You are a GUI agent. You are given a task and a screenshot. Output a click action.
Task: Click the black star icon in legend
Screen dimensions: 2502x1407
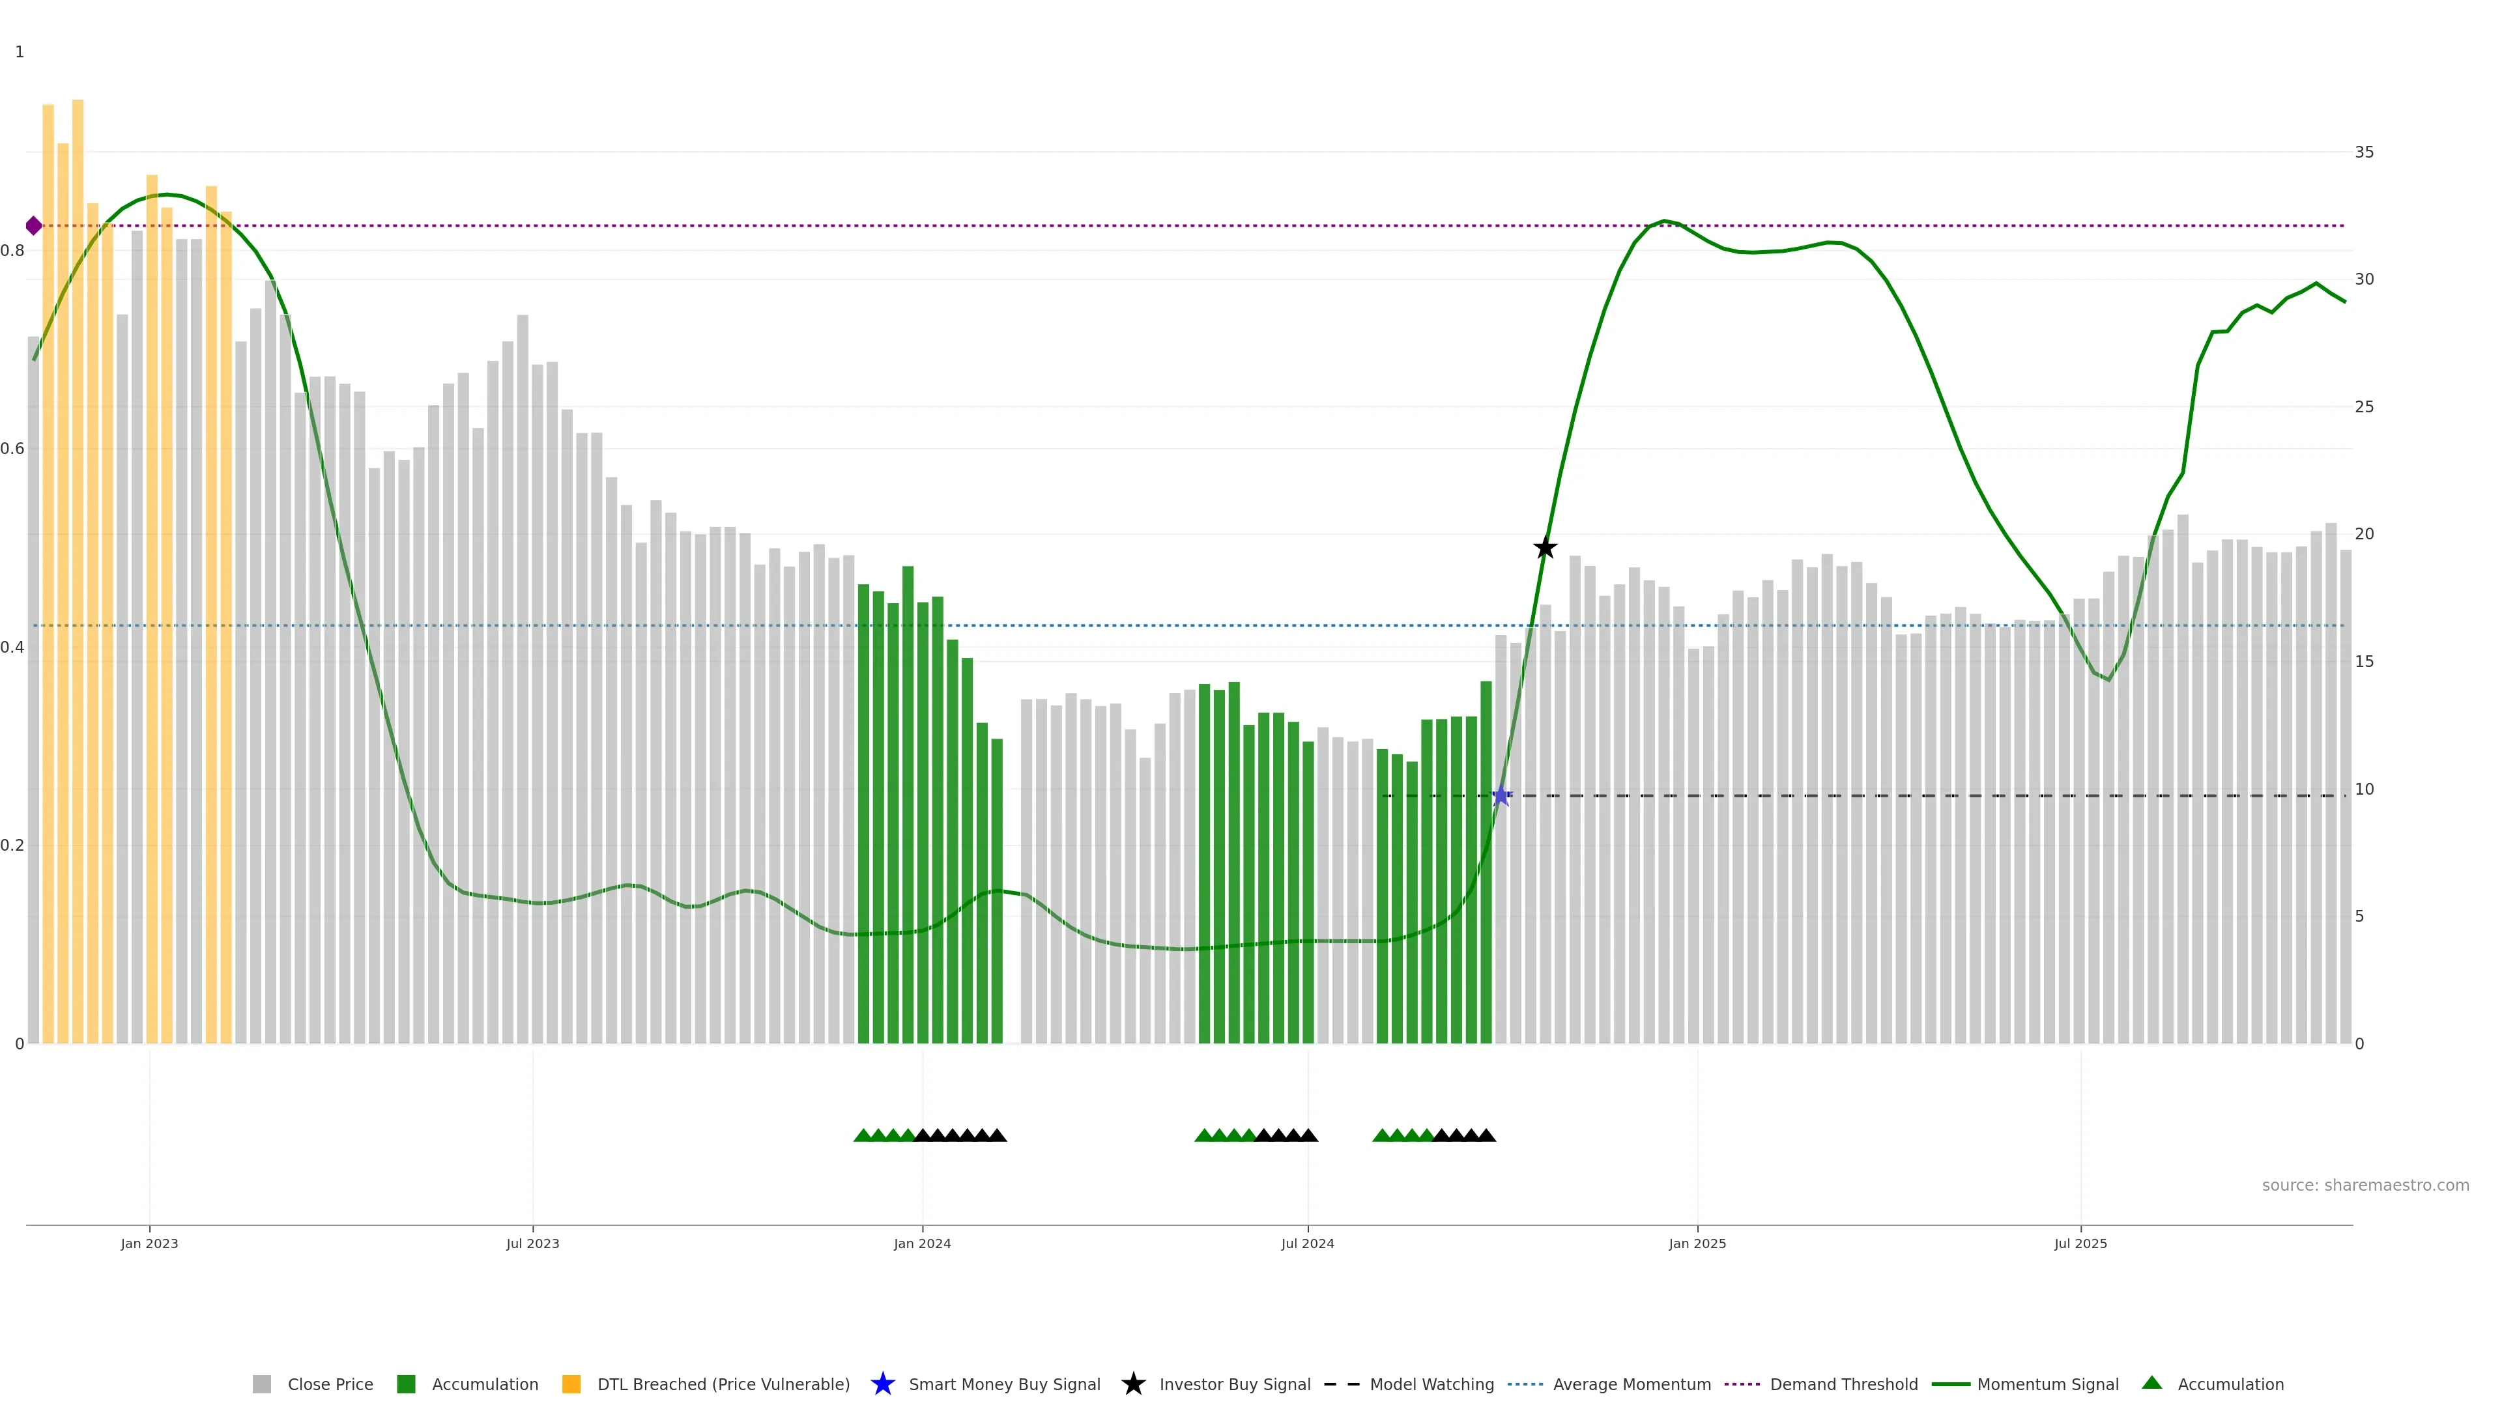tap(1132, 1384)
